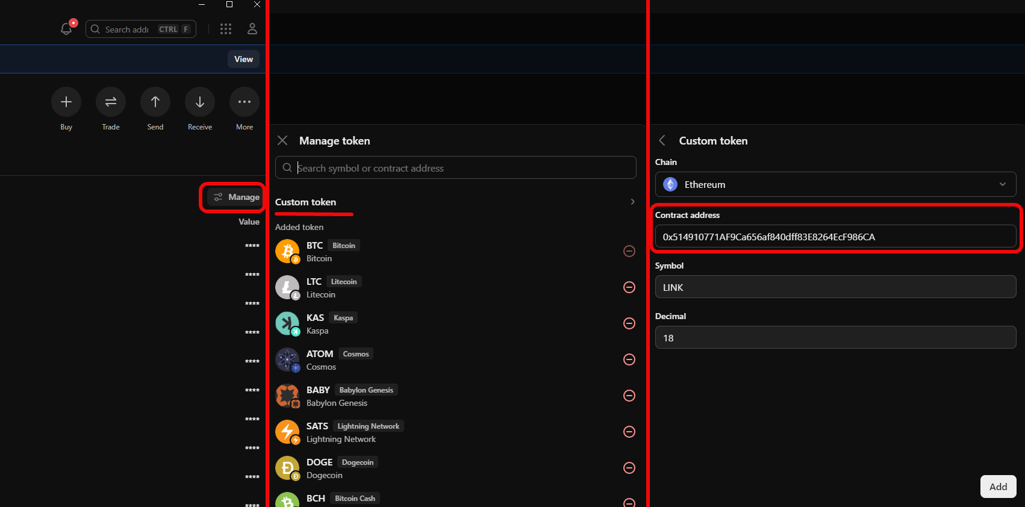Click the Kaspa coin logo
1025x507 pixels.
(x=287, y=323)
